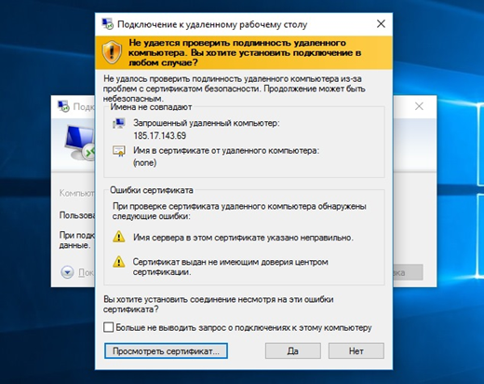Decline connection with the "Нет" button

(x=356, y=350)
